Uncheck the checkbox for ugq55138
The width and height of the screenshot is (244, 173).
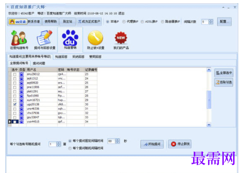[15, 104]
